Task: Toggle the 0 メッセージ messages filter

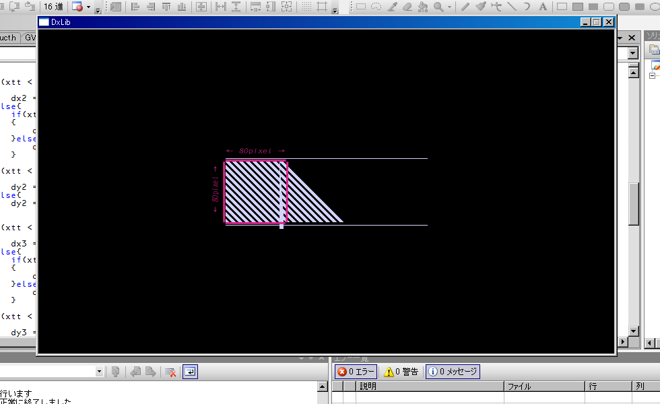Action: (x=453, y=372)
